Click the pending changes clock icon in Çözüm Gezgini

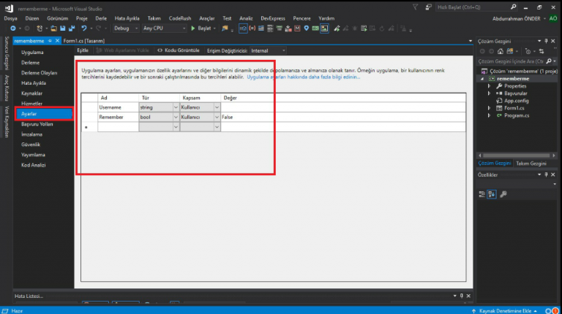click(528, 51)
